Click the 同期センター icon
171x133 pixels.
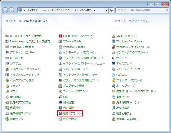(x=7, y=119)
